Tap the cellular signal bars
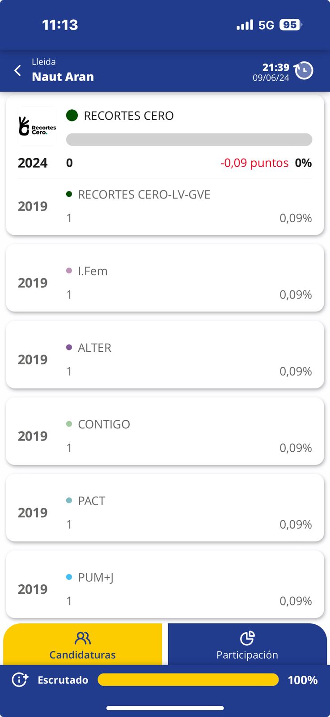Viewport: 330px width, 717px height. [x=245, y=25]
